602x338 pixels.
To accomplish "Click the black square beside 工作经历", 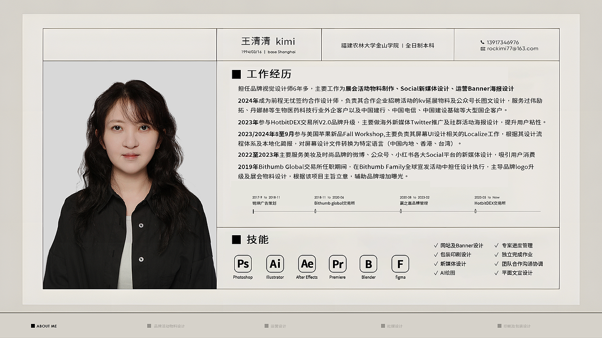I will click(x=237, y=74).
